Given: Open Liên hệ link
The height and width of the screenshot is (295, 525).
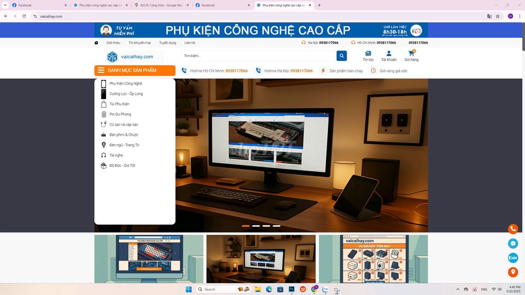Looking at the screenshot, I should [x=190, y=43].
